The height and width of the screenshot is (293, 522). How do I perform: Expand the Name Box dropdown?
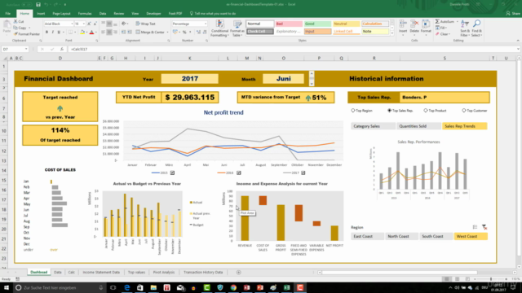pyautogui.click(x=26, y=49)
